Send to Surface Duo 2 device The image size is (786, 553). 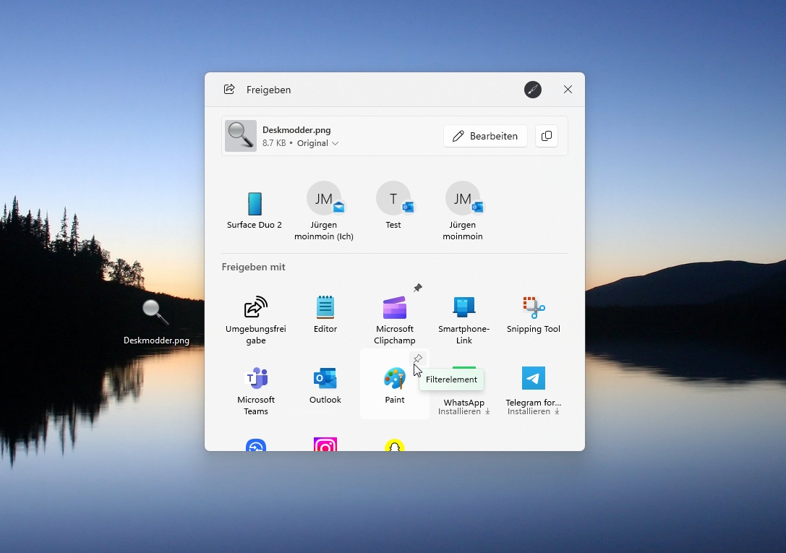pyautogui.click(x=255, y=210)
